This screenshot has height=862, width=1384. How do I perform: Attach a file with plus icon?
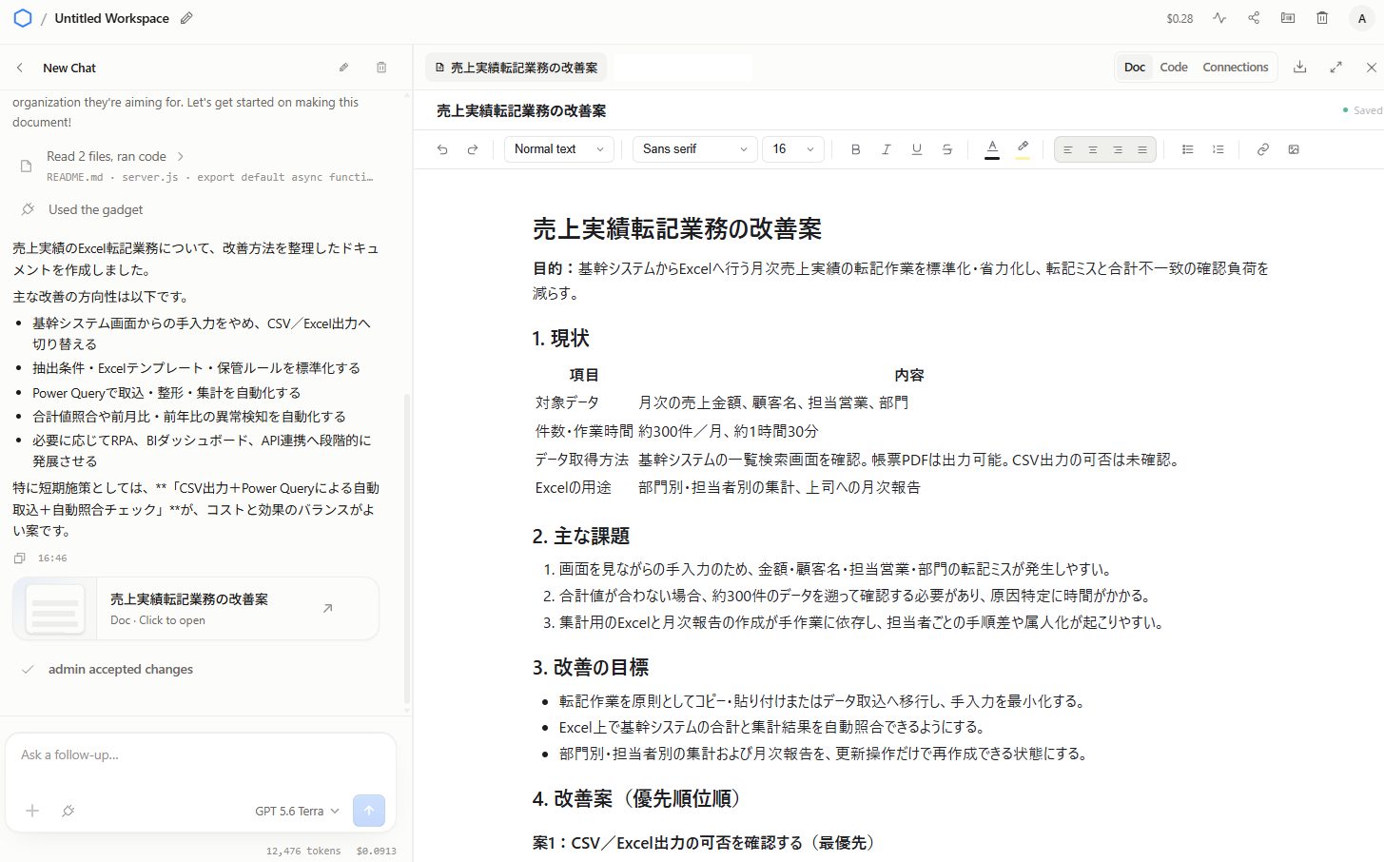click(x=32, y=811)
